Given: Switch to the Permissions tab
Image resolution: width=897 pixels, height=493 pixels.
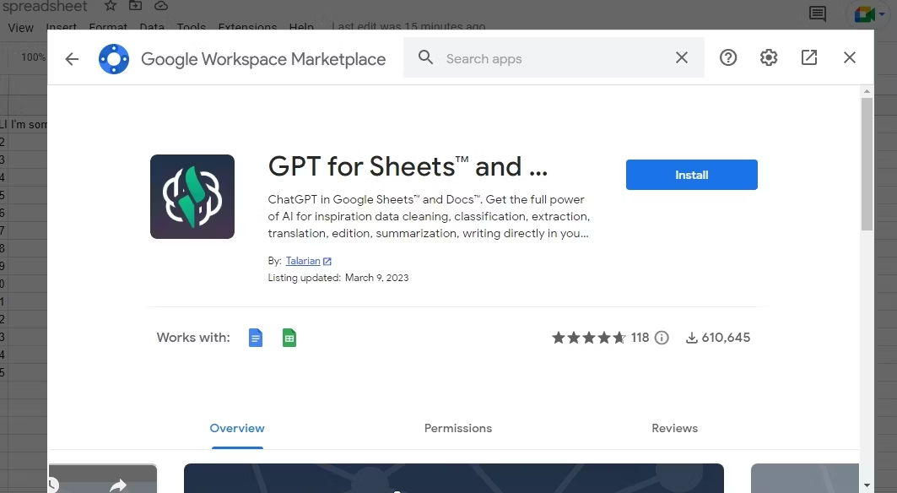Looking at the screenshot, I should tap(457, 428).
